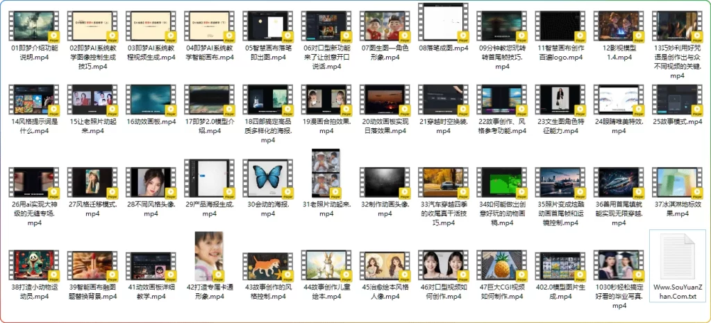Select the 39智能画布融图题替换背景.mp4 video icon
Image resolution: width=711 pixels, height=323 pixels.
[x=92, y=265]
